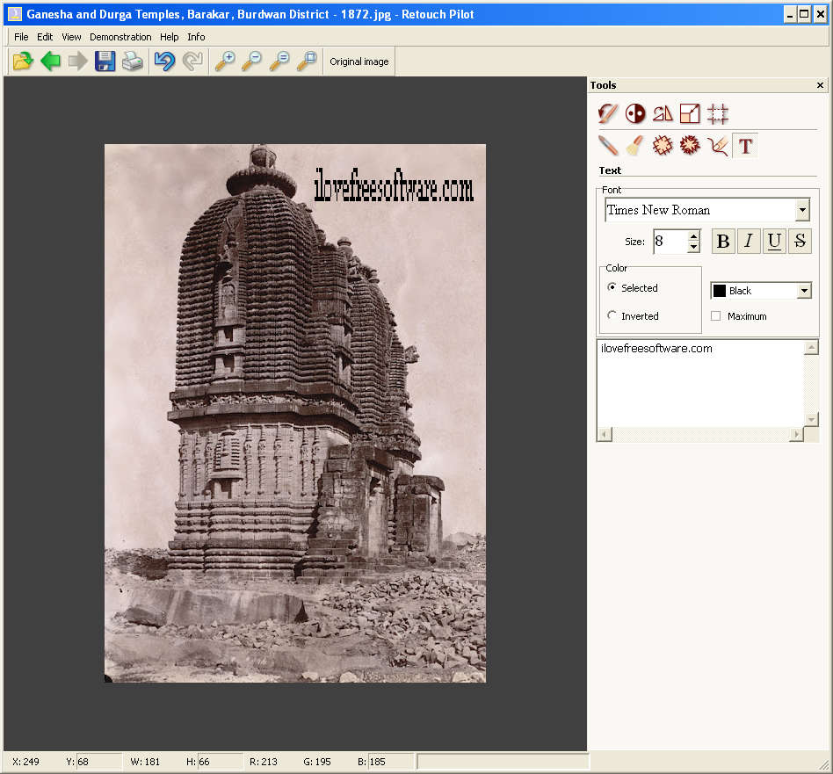This screenshot has width=833, height=774.
Task: Select the Text tool T icon
Action: point(745,146)
